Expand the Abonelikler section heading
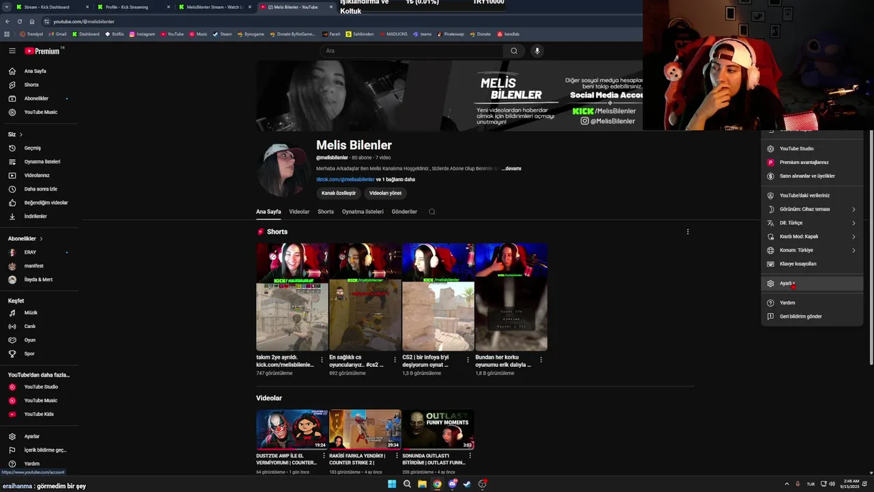The image size is (874, 492). [x=25, y=238]
